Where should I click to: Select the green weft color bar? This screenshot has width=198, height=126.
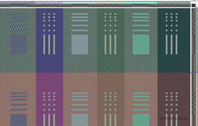pos(197,40)
